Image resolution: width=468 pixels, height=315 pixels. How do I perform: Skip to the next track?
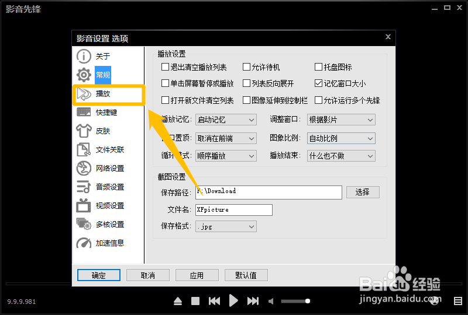click(253, 301)
